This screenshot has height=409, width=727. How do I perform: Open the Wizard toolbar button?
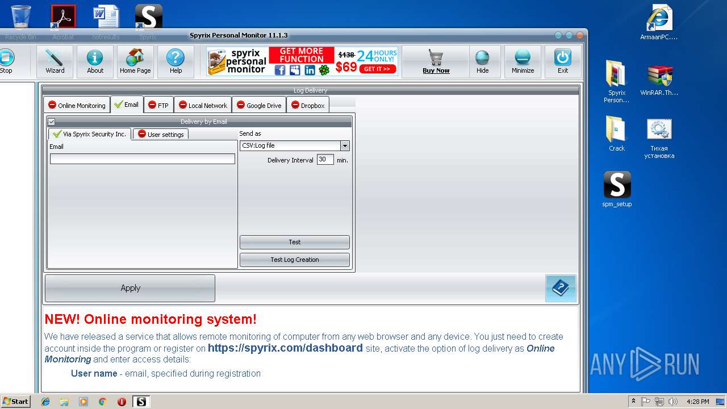pyautogui.click(x=55, y=61)
